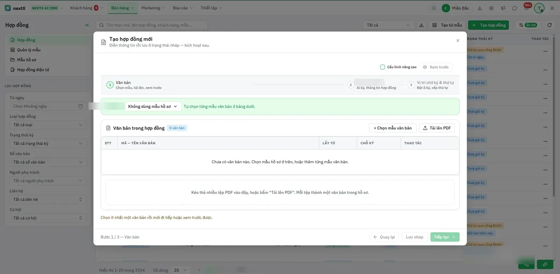
Task: Open the Báo cáo menu
Action: click(183, 8)
